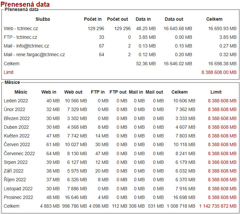
Task: Click the 'FTP in' column header
Action: click(97, 92)
